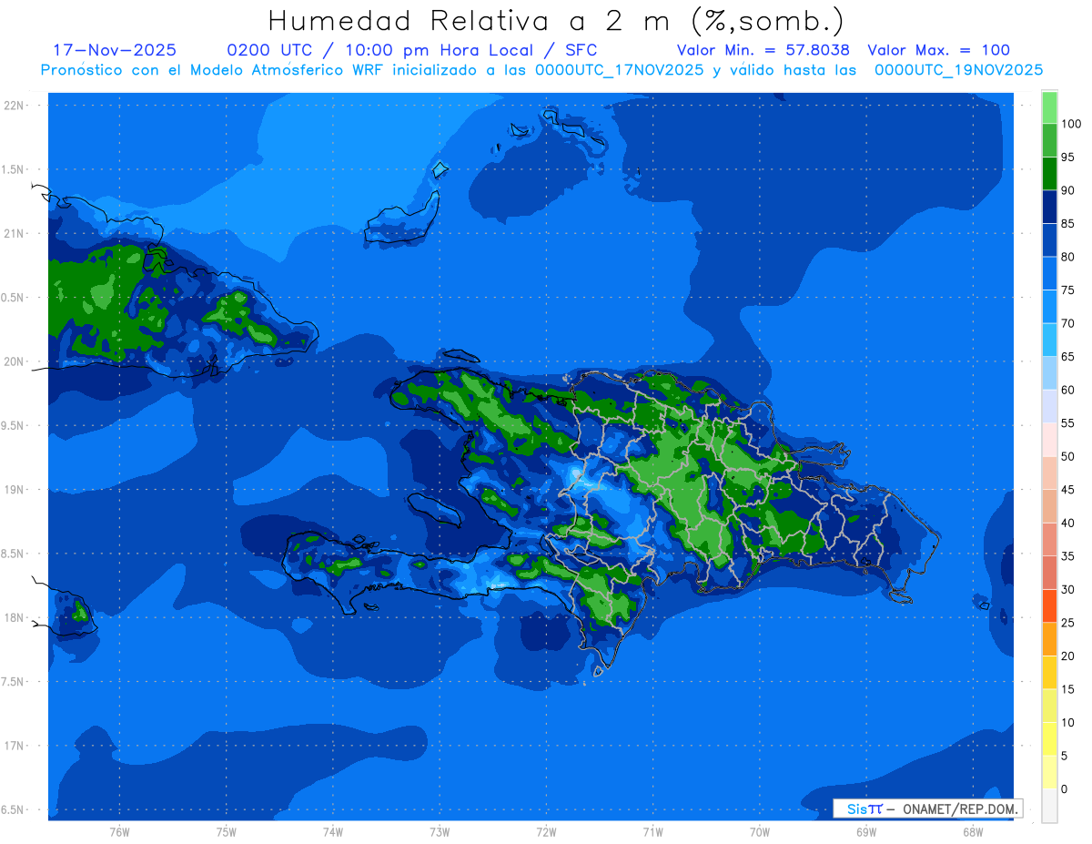
Task: Choose lavender swatch between 55 and 60
Action: tap(1049, 406)
